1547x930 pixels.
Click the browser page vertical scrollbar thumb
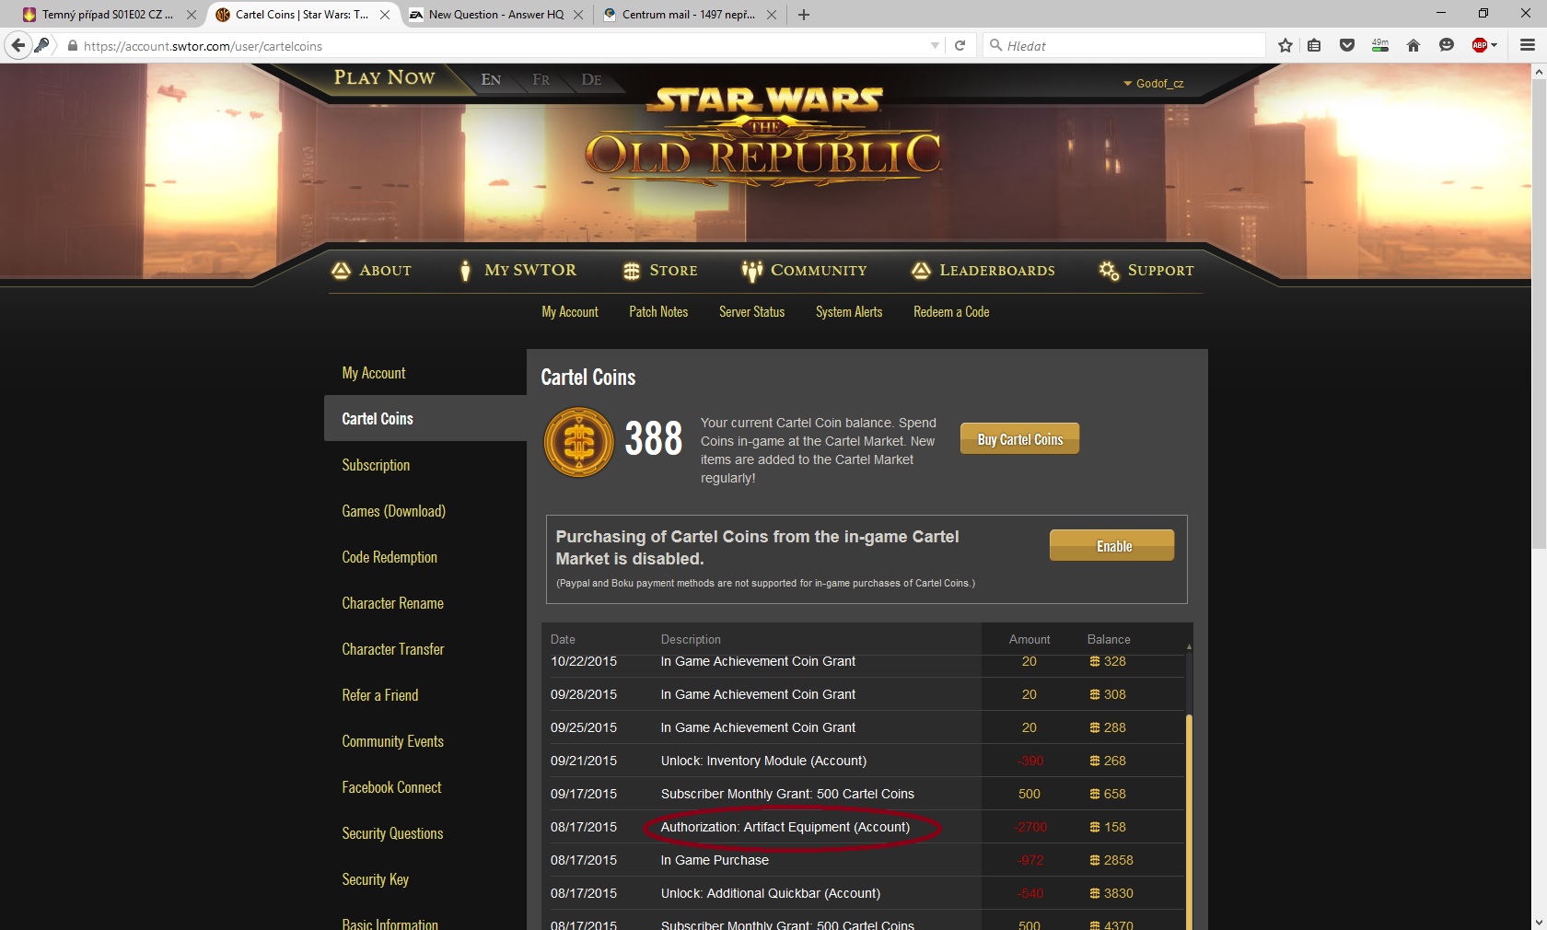click(x=1539, y=313)
